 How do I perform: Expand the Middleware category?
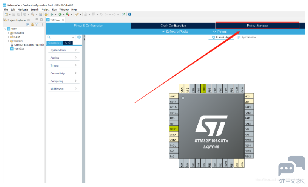coord(64,89)
